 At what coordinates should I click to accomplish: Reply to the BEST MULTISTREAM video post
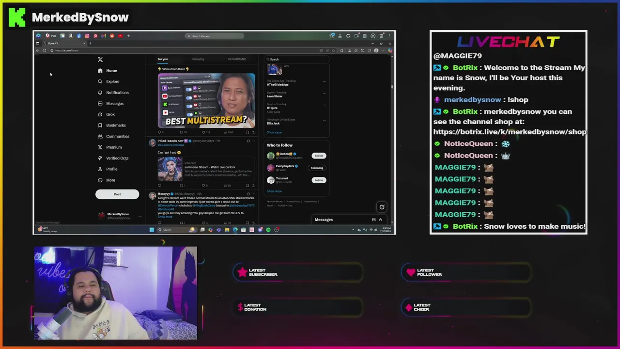(x=160, y=132)
